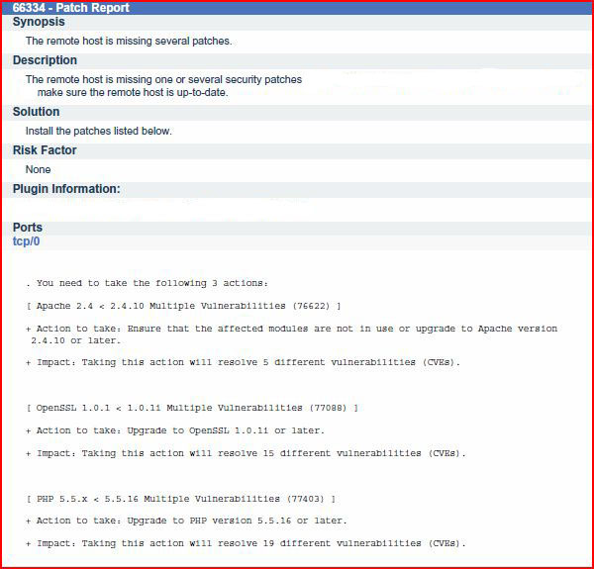This screenshot has width=594, height=569.
Task: Click the OpenSSL 1.0.1 vulnerability line (77088)
Action: tap(192, 408)
